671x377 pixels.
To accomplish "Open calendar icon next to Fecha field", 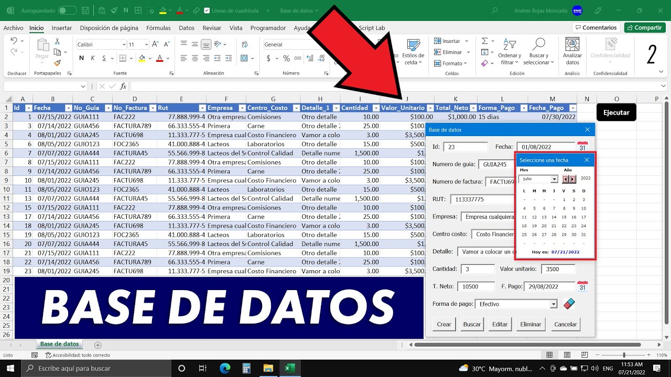I will click(582, 147).
